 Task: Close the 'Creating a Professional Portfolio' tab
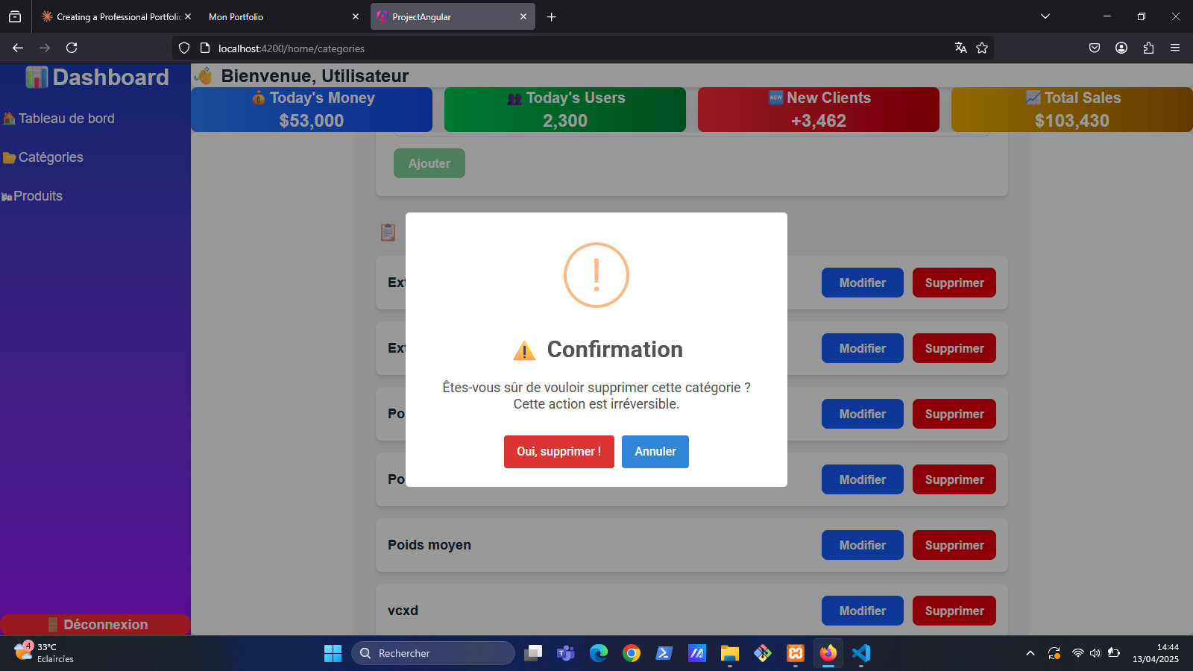point(188,16)
